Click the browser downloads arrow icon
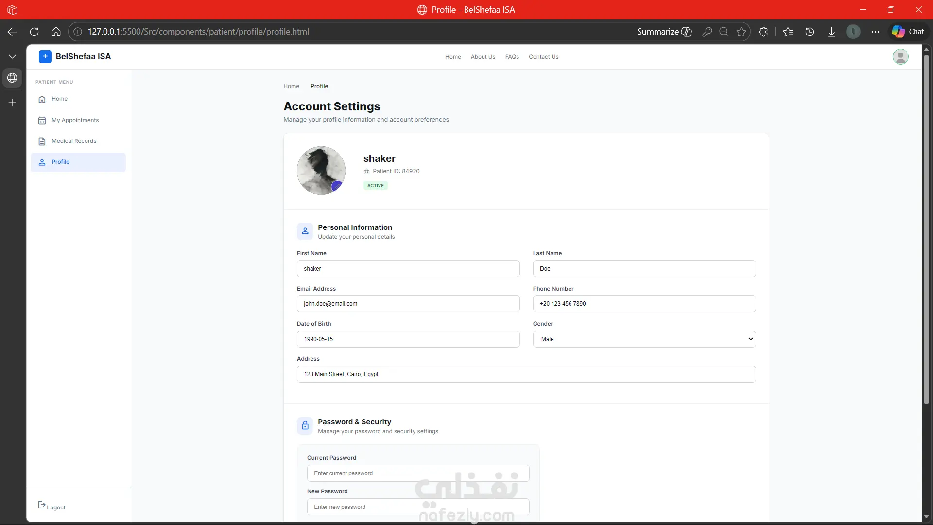 (831, 32)
